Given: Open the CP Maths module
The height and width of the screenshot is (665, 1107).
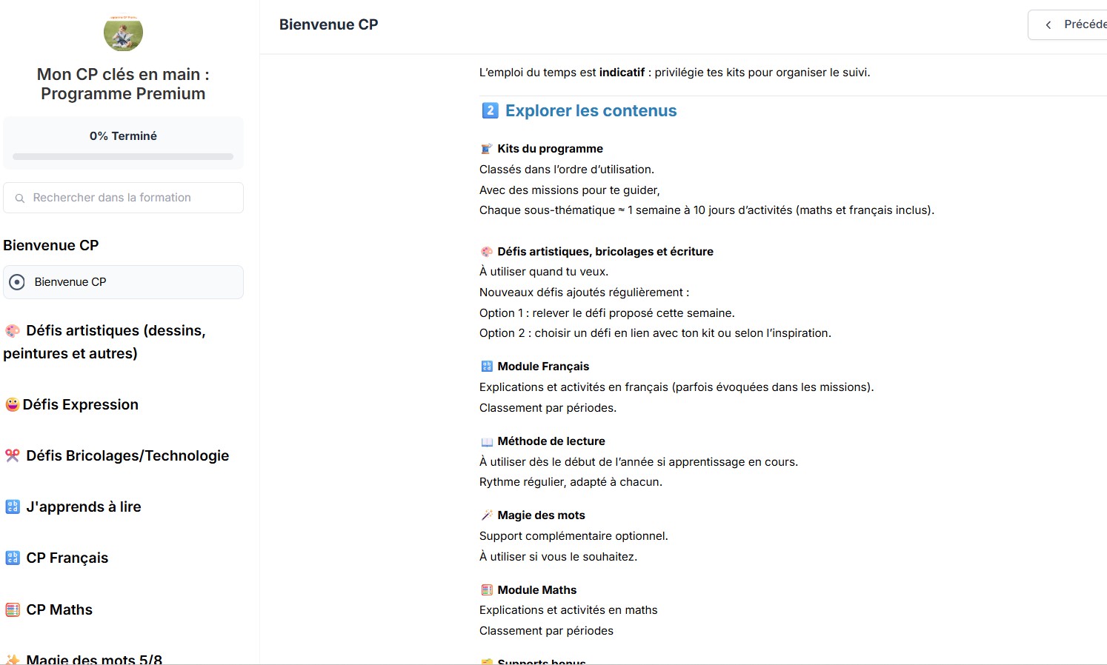Looking at the screenshot, I should [x=59, y=609].
